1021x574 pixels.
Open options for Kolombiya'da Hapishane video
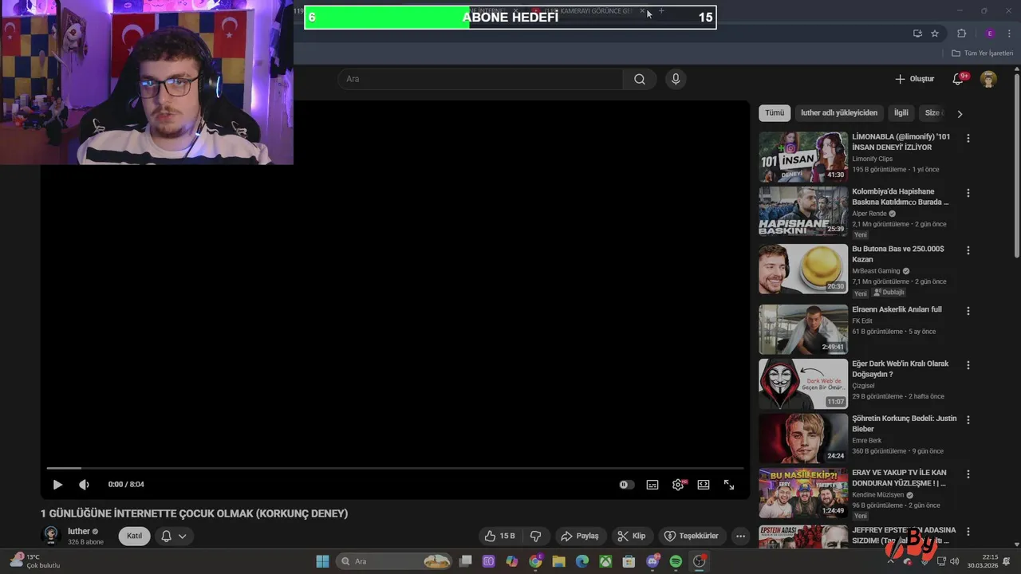[x=968, y=193]
